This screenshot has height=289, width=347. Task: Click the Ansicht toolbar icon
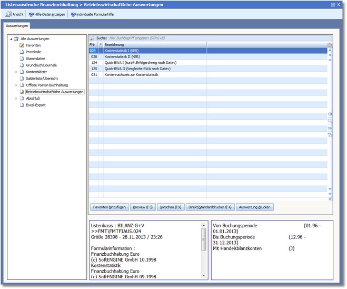coord(8,14)
